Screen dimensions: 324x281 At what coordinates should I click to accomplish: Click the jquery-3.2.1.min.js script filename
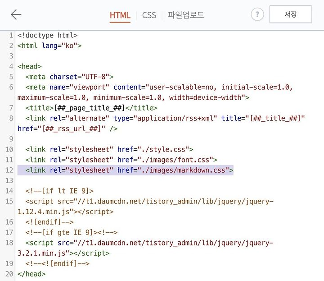click(x=145, y=248)
